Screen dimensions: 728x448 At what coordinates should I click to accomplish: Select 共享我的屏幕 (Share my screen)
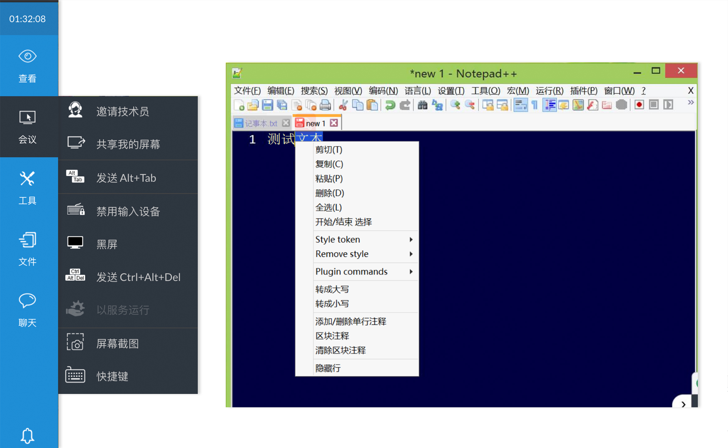(128, 144)
